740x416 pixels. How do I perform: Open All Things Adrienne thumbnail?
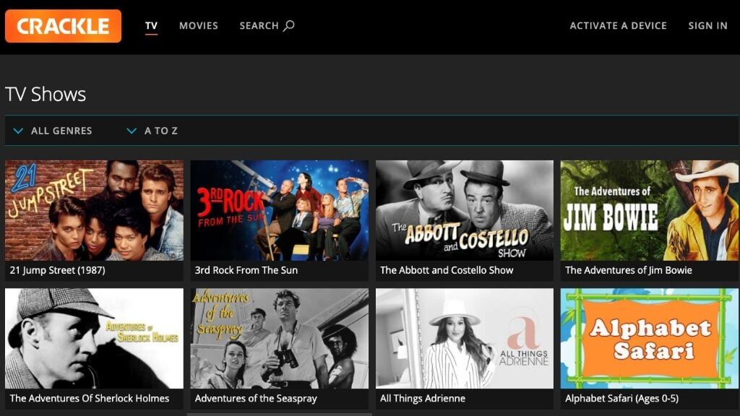click(x=465, y=339)
